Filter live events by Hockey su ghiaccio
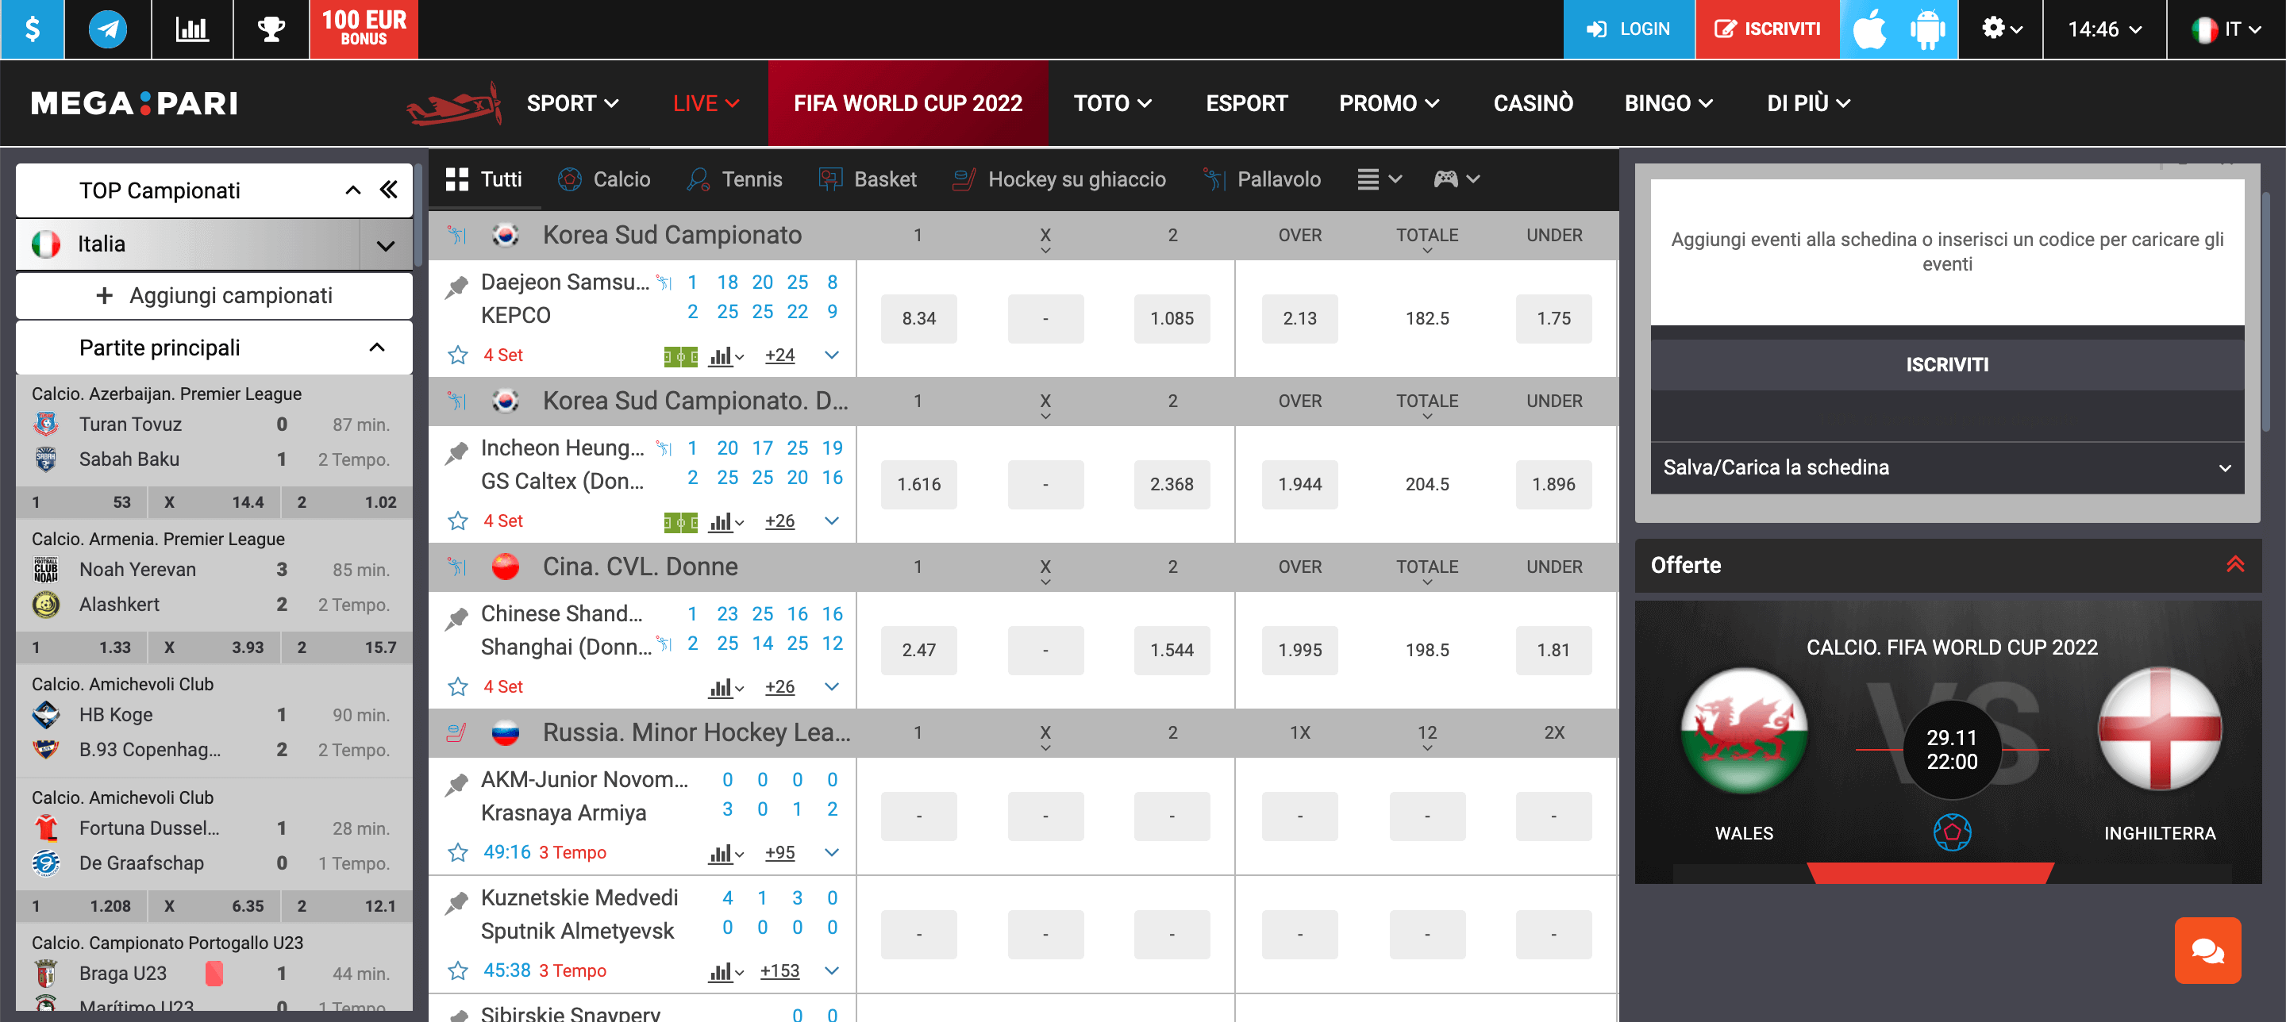The image size is (2286, 1022). click(1059, 179)
